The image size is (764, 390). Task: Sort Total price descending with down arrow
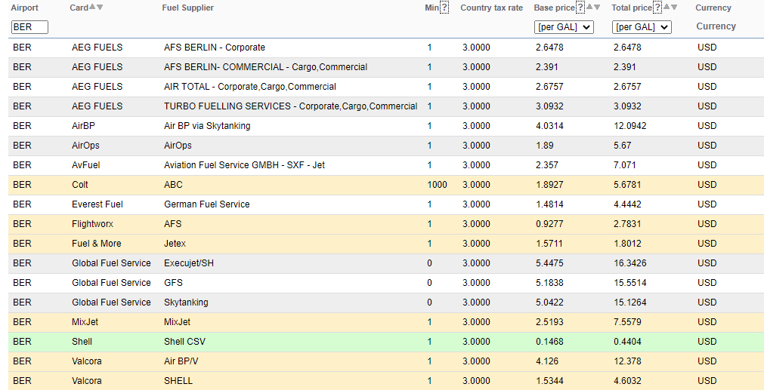point(674,7)
